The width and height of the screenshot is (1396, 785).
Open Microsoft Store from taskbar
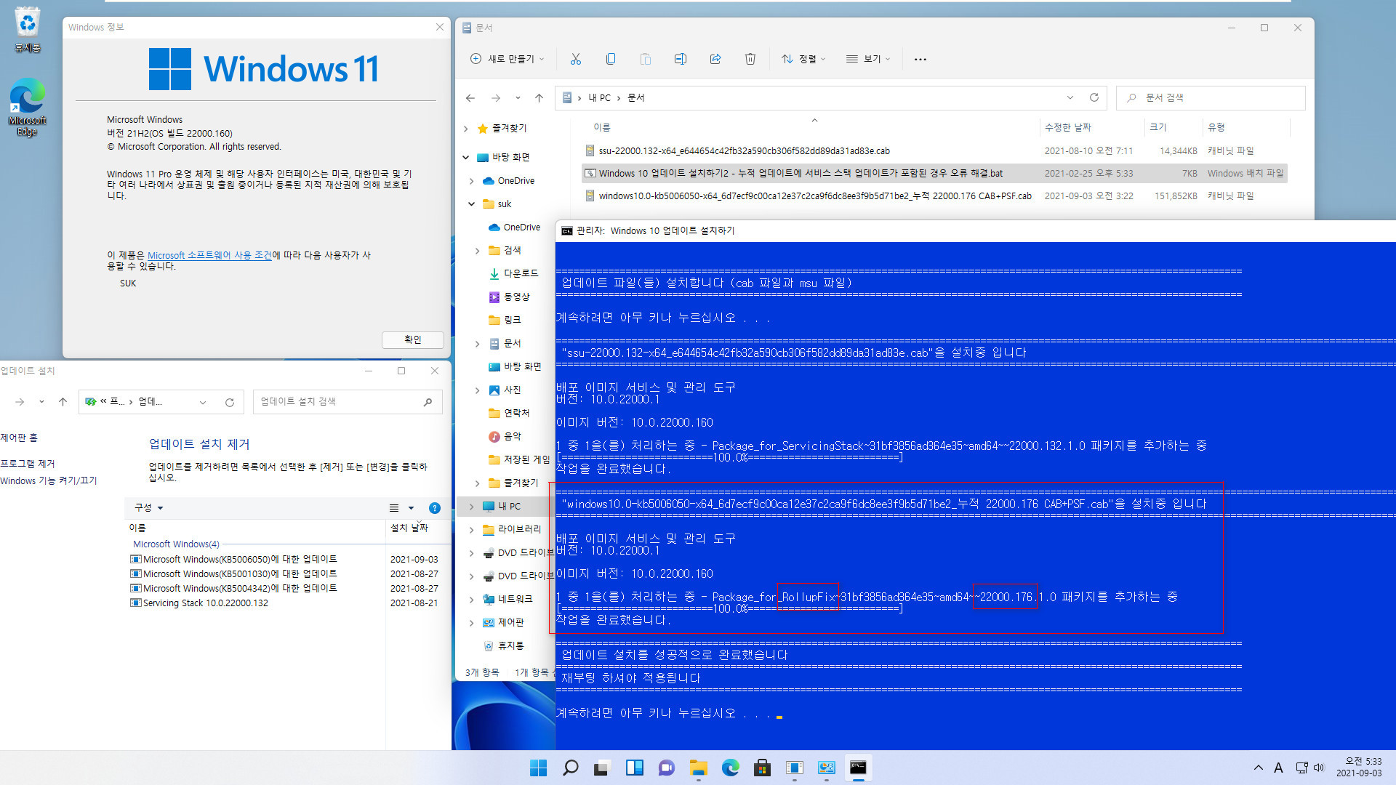coord(762,768)
